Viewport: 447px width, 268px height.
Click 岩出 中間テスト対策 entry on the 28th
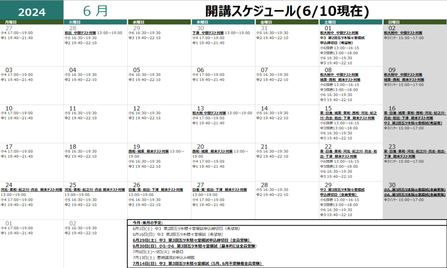coord(80,33)
